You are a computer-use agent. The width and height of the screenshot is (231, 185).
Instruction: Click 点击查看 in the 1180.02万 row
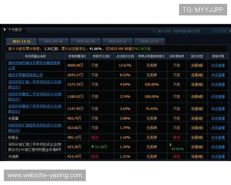point(218,96)
